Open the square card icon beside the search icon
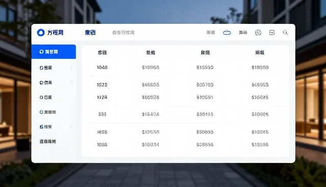 click(x=271, y=33)
